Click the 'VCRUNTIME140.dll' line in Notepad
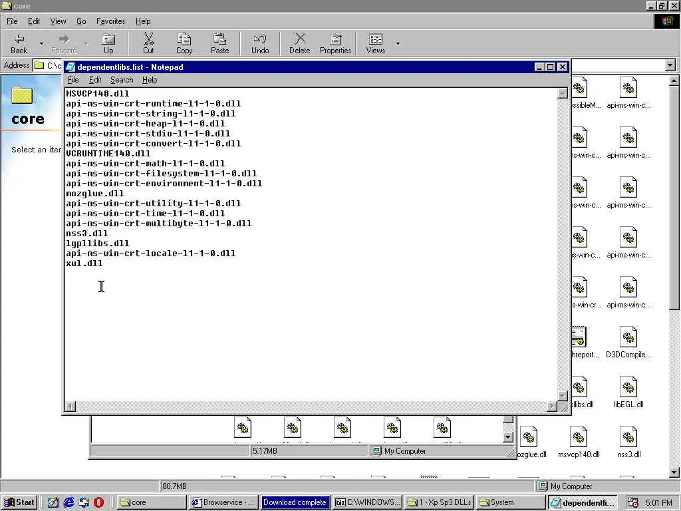Viewport: 681px width, 511px height. 108,154
